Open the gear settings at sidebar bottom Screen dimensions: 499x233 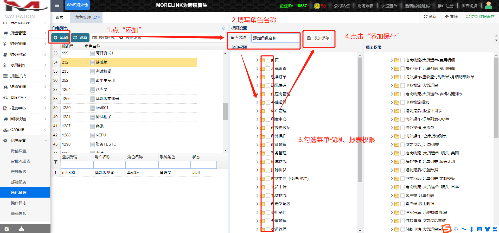click(7, 229)
